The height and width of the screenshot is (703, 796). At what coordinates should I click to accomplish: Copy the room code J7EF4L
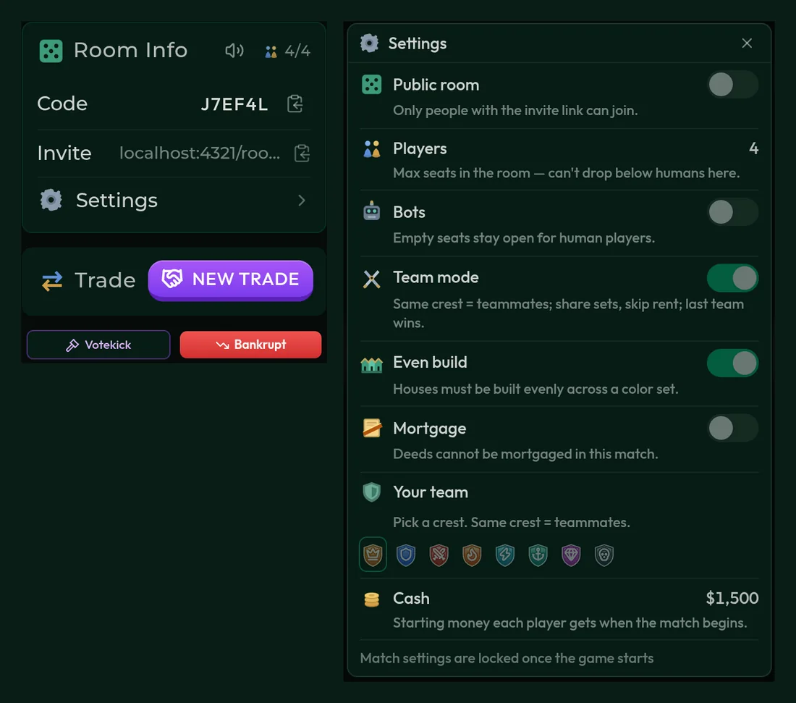(295, 104)
